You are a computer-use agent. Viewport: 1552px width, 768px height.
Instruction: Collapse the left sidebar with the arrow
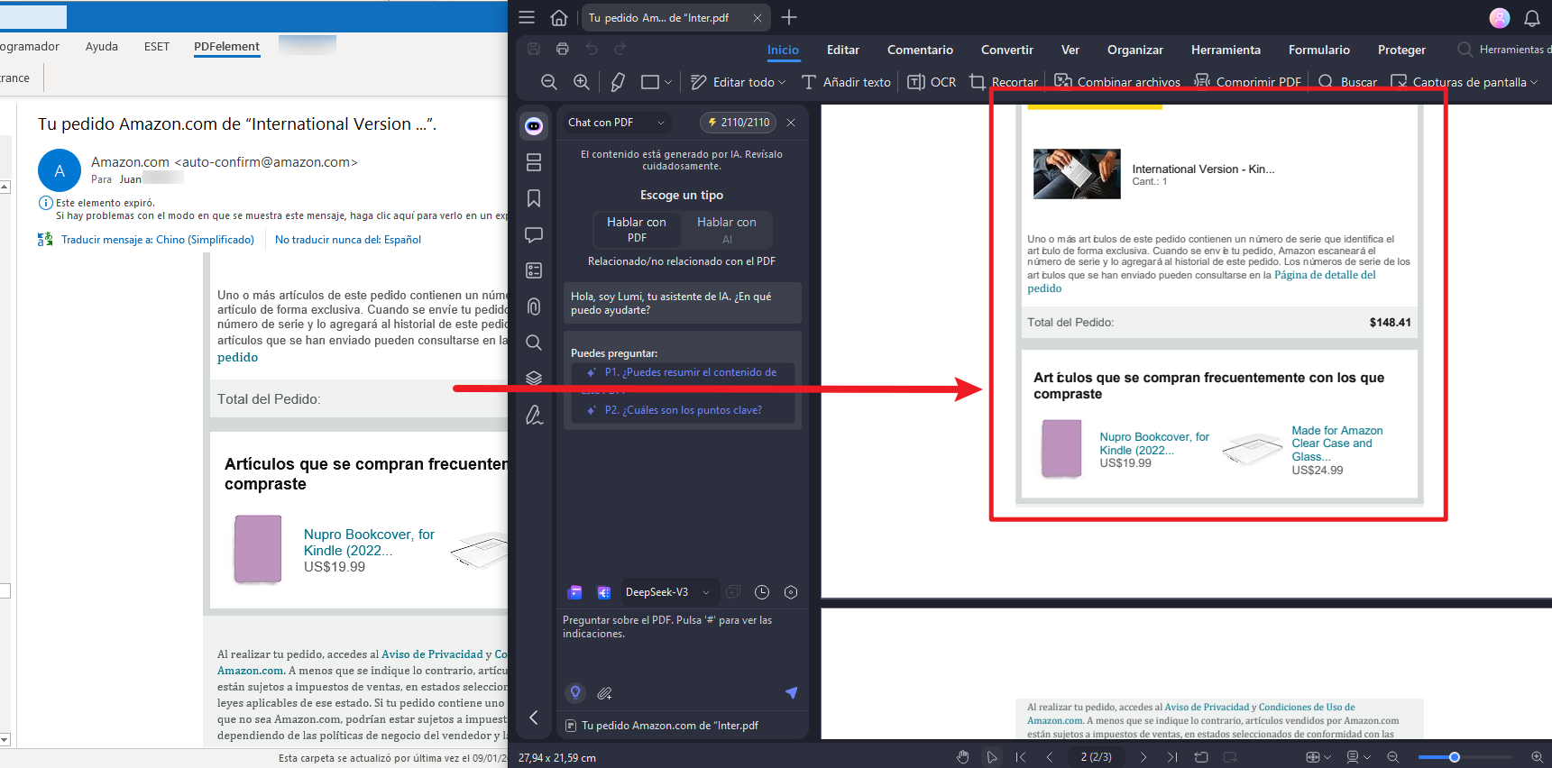point(534,718)
